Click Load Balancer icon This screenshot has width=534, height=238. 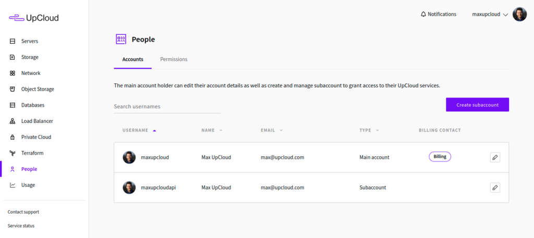(13, 121)
